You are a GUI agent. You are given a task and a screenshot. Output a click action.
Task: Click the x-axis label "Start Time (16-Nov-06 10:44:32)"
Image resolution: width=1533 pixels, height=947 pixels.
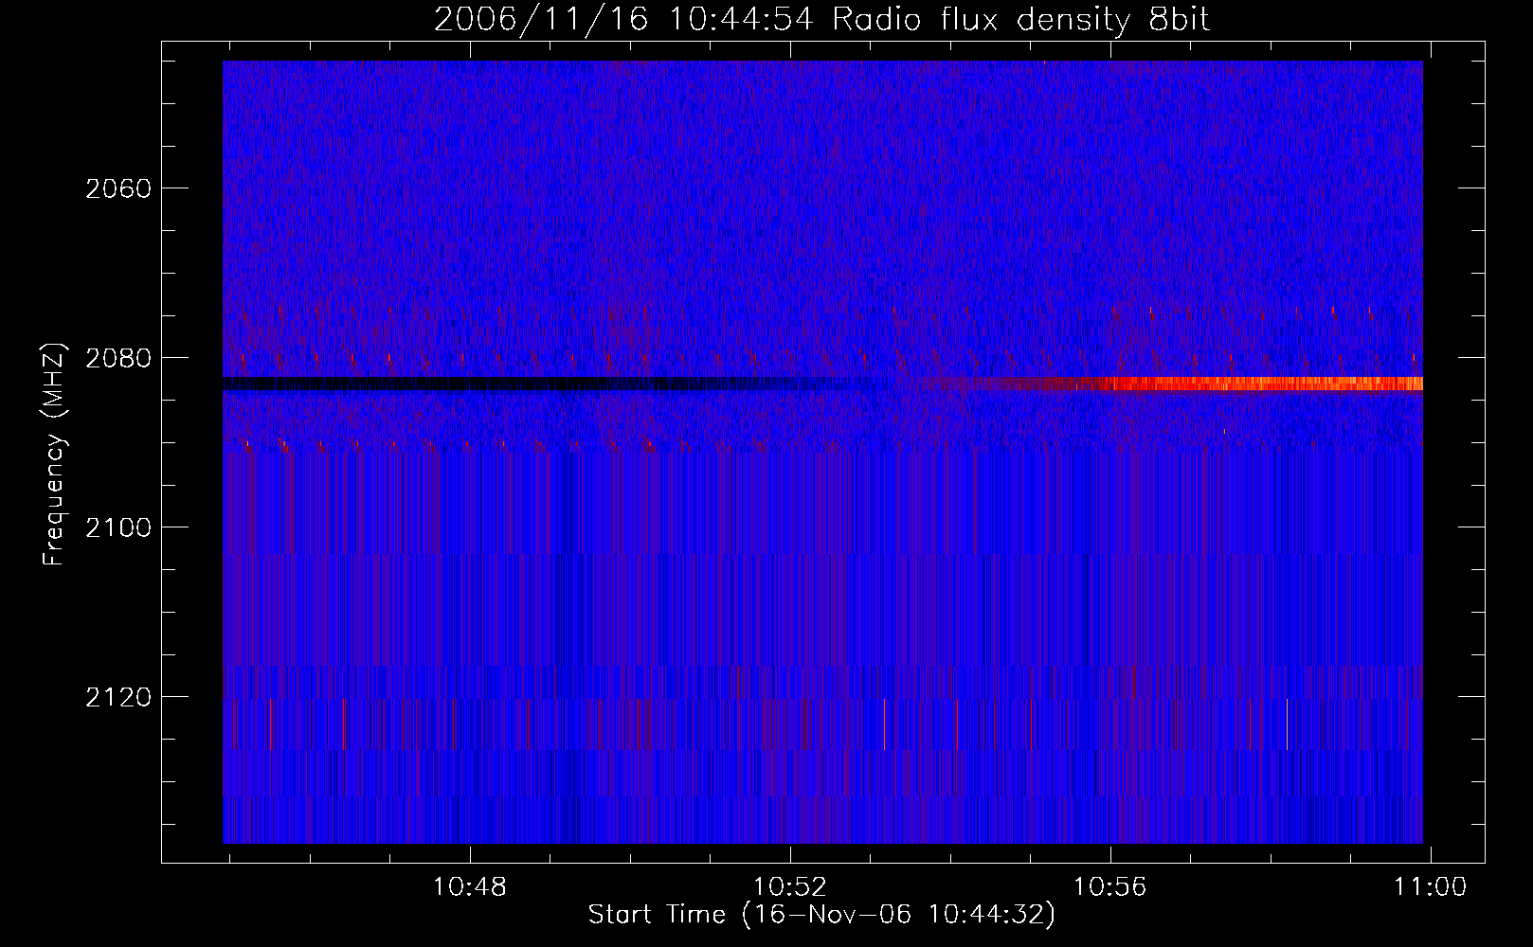(x=821, y=915)
